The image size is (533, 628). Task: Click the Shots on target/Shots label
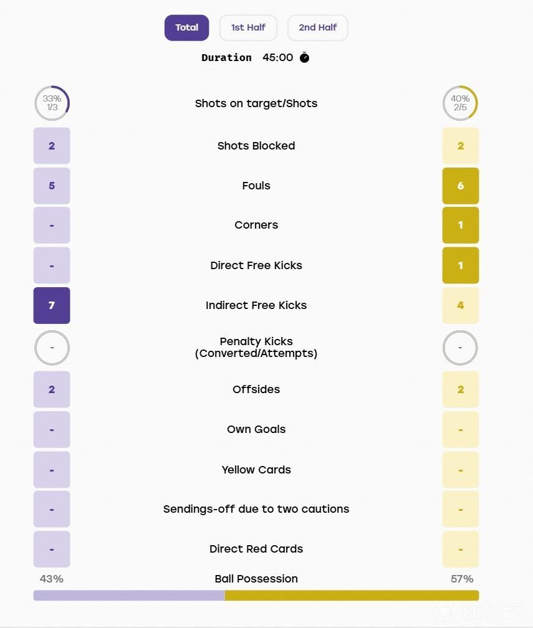click(256, 103)
